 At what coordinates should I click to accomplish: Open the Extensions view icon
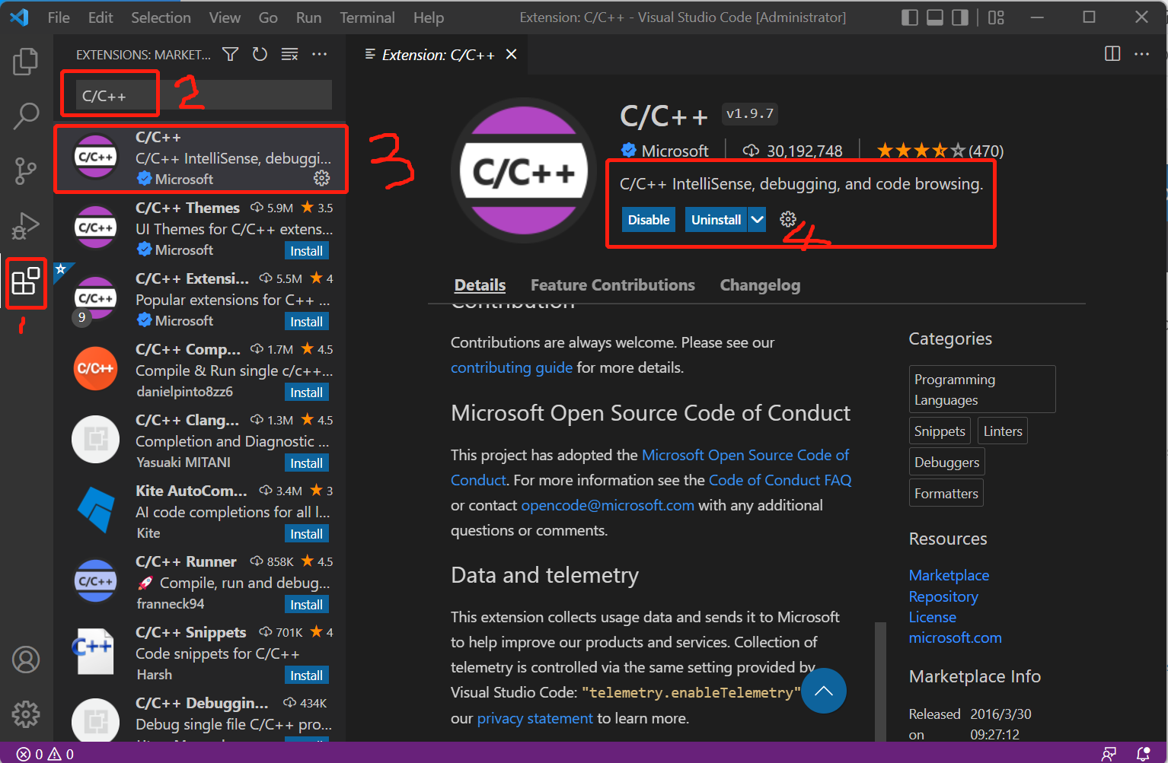[26, 281]
